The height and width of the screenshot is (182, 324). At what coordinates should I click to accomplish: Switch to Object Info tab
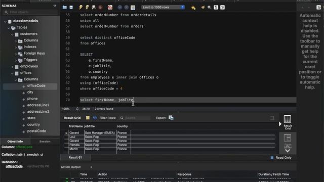coord(15,142)
